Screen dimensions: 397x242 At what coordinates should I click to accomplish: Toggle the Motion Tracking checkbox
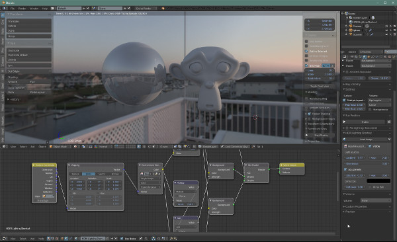click(x=310, y=114)
